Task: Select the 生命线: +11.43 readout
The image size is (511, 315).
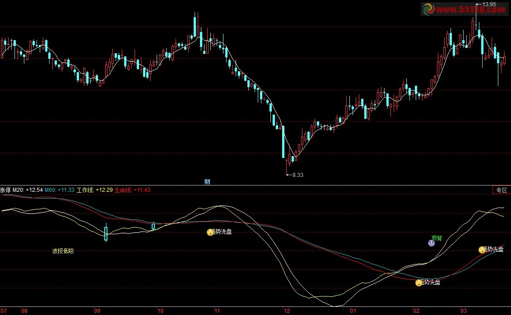Action: (x=132, y=190)
